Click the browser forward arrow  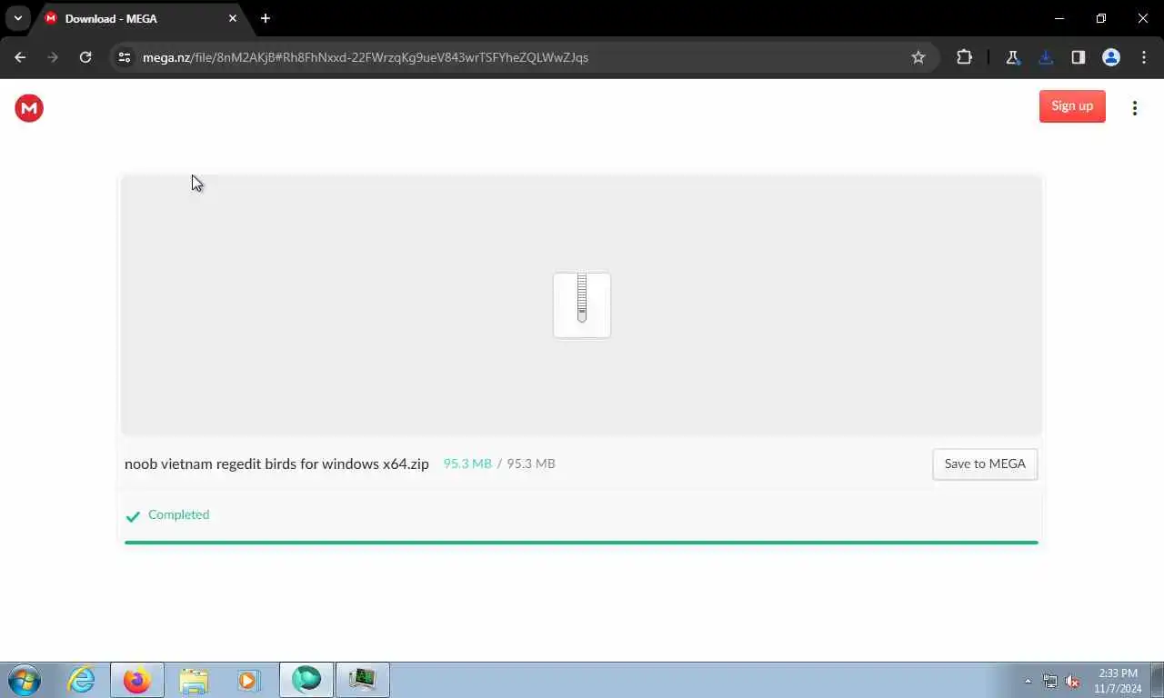53,57
